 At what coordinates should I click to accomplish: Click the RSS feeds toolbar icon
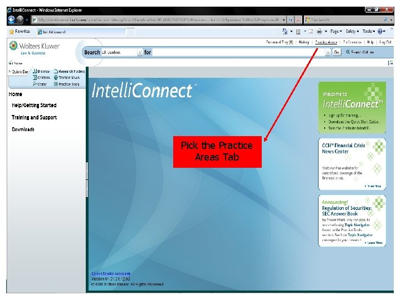[x=298, y=32]
